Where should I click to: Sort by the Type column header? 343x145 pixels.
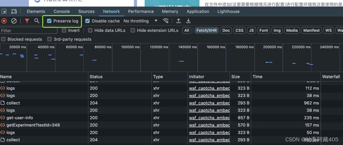point(170,76)
